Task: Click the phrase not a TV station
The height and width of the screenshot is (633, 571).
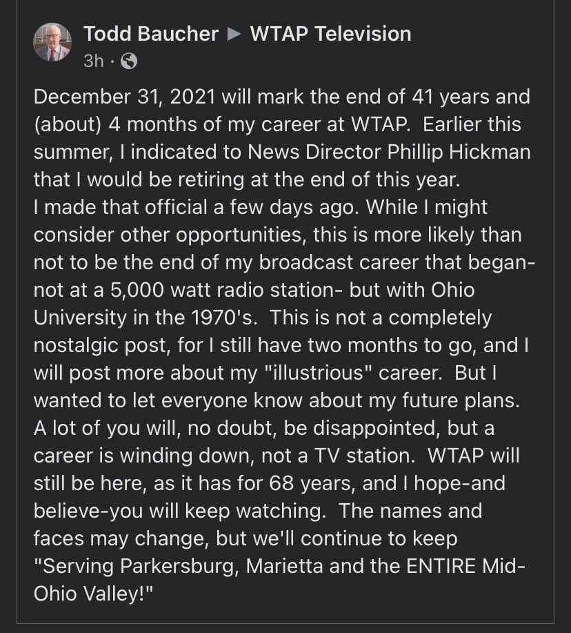Action: [338, 456]
